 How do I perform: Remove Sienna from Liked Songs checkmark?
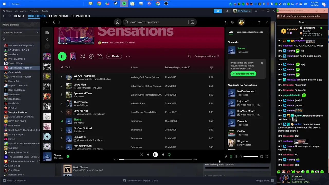68,156
